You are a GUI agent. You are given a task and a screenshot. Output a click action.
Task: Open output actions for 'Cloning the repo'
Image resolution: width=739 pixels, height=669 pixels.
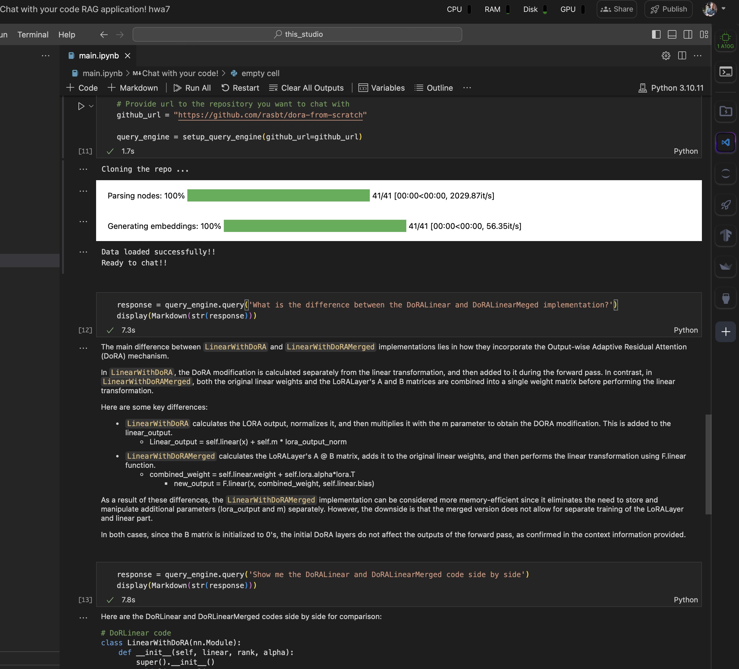83,170
